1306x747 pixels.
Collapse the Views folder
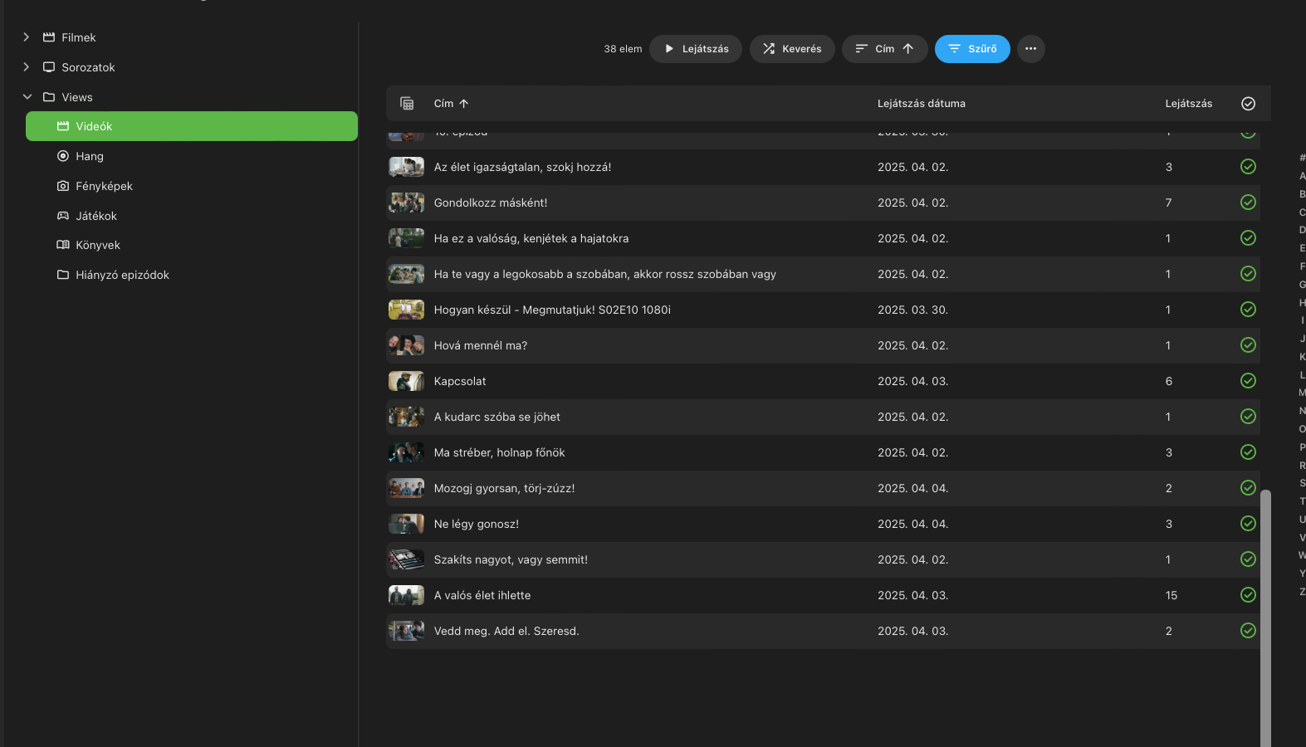(27, 97)
